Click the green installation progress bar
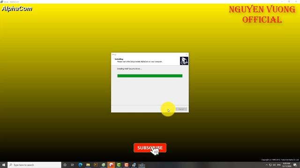The width and height of the screenshot is (300, 168). (x=150, y=76)
